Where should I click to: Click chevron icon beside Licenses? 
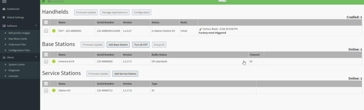[x=5, y=76]
